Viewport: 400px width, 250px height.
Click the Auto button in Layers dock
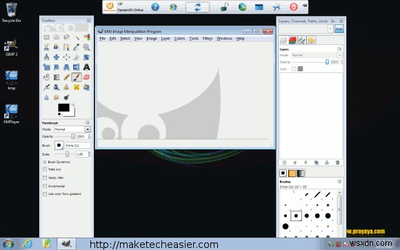(339, 29)
